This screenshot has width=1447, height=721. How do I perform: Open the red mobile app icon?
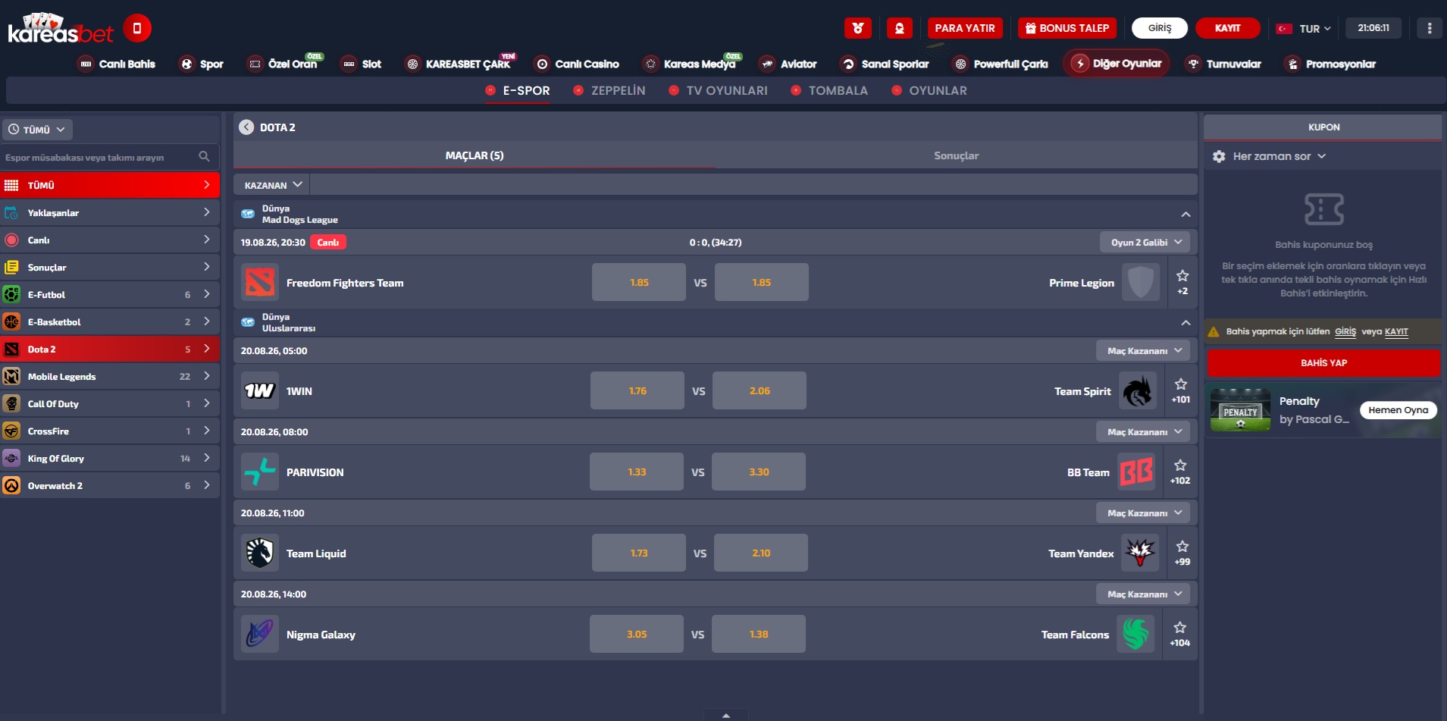[x=137, y=29]
